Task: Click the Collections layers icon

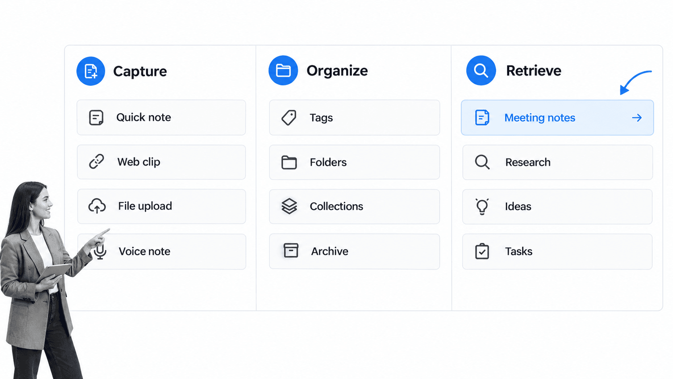Action: point(289,206)
